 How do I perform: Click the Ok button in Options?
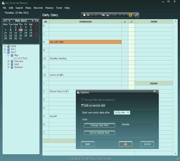tap(125, 144)
